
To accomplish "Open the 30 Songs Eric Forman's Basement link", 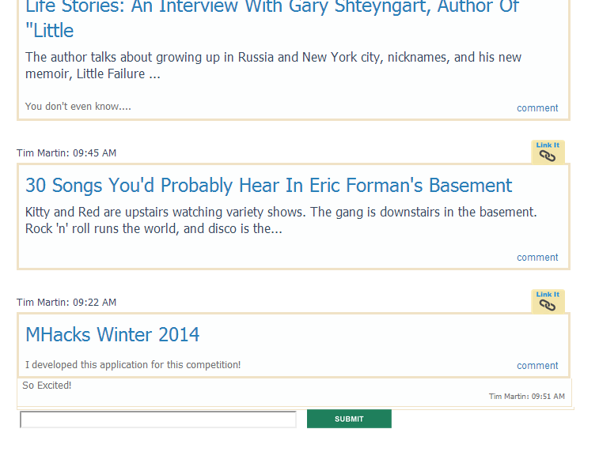I will 268,186.
